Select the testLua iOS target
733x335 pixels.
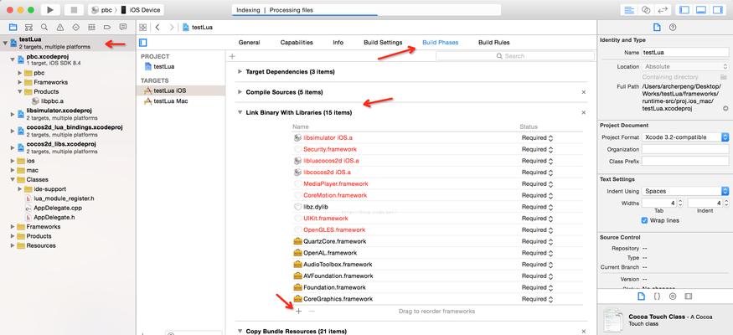click(x=183, y=90)
